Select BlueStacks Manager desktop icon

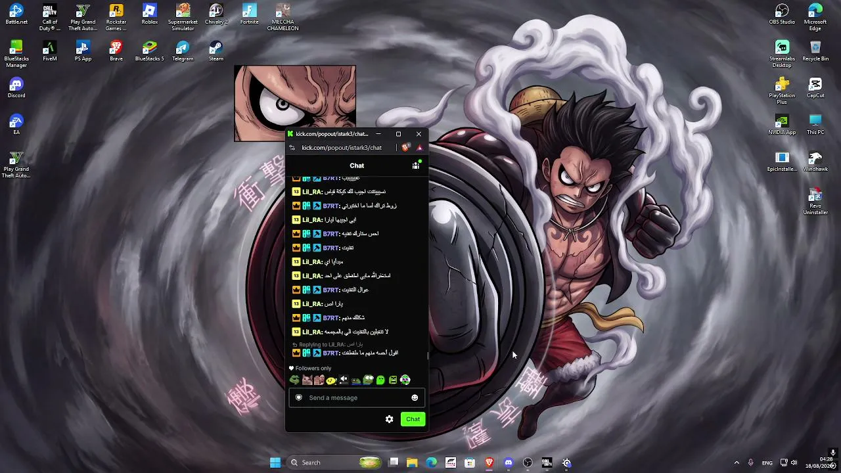pyautogui.click(x=16, y=55)
